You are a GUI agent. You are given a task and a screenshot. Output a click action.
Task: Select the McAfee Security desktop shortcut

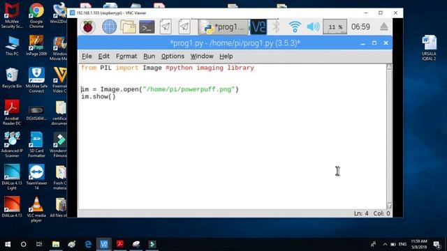coord(12,15)
